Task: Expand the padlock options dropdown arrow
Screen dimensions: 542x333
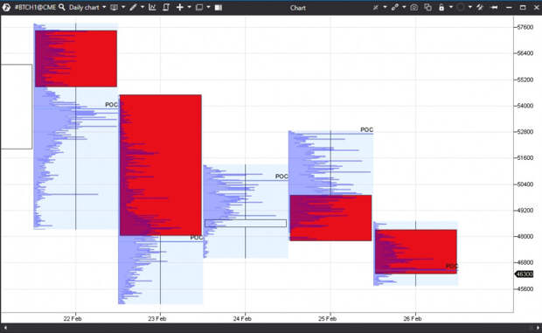Action: coord(451,7)
